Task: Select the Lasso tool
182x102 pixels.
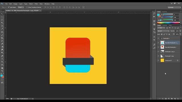Action: (x=2, y=20)
